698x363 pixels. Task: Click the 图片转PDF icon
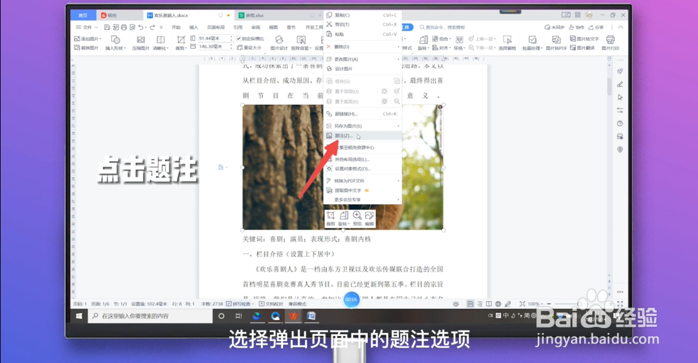(x=556, y=43)
